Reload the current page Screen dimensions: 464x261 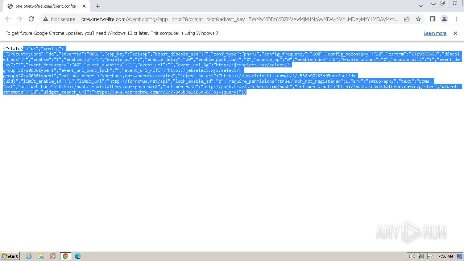[x=31, y=19]
